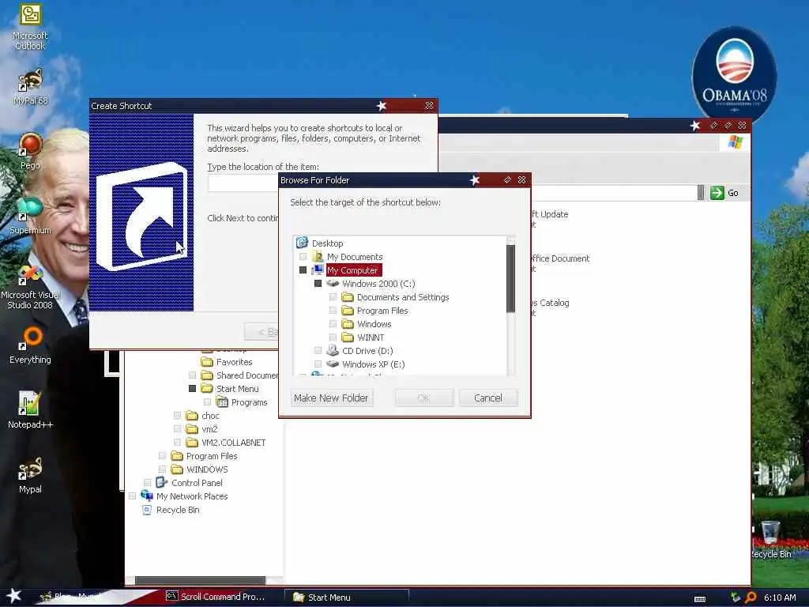
Task: Select the vm2 folder in Explorer tree
Action: (209, 429)
